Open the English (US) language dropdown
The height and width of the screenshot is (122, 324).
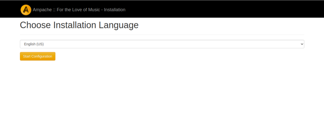click(x=162, y=44)
